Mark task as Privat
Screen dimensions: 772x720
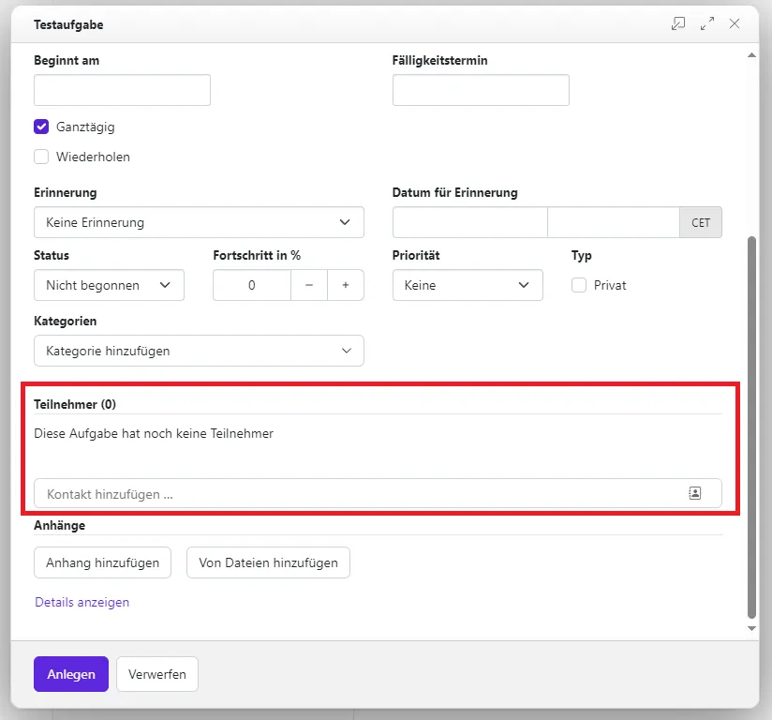coord(579,285)
